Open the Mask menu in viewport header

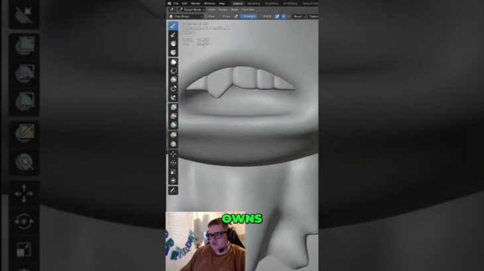pos(235,9)
